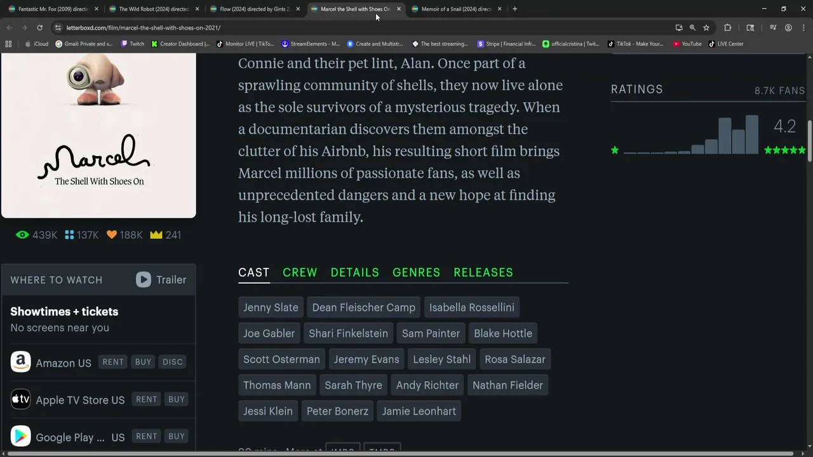Click the 8.7K FANS link

tap(779, 91)
